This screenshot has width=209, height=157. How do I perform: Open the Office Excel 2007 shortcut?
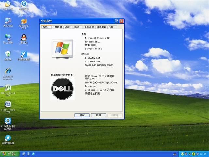(x=7, y=88)
